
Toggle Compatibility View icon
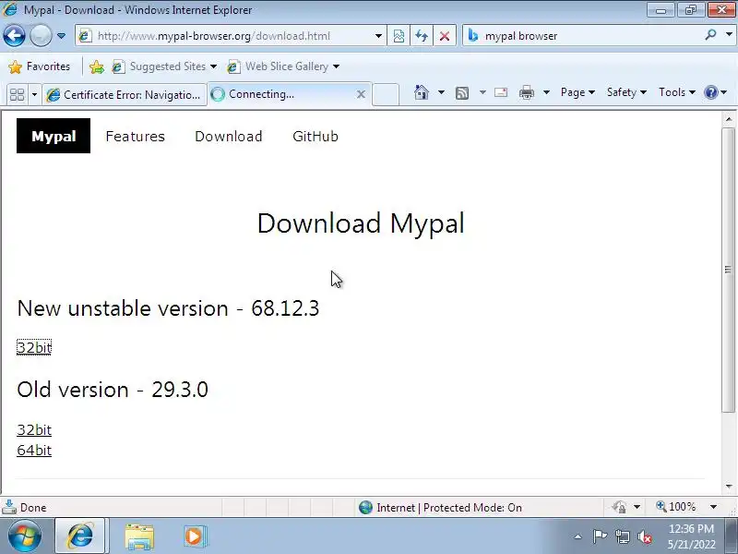[399, 36]
